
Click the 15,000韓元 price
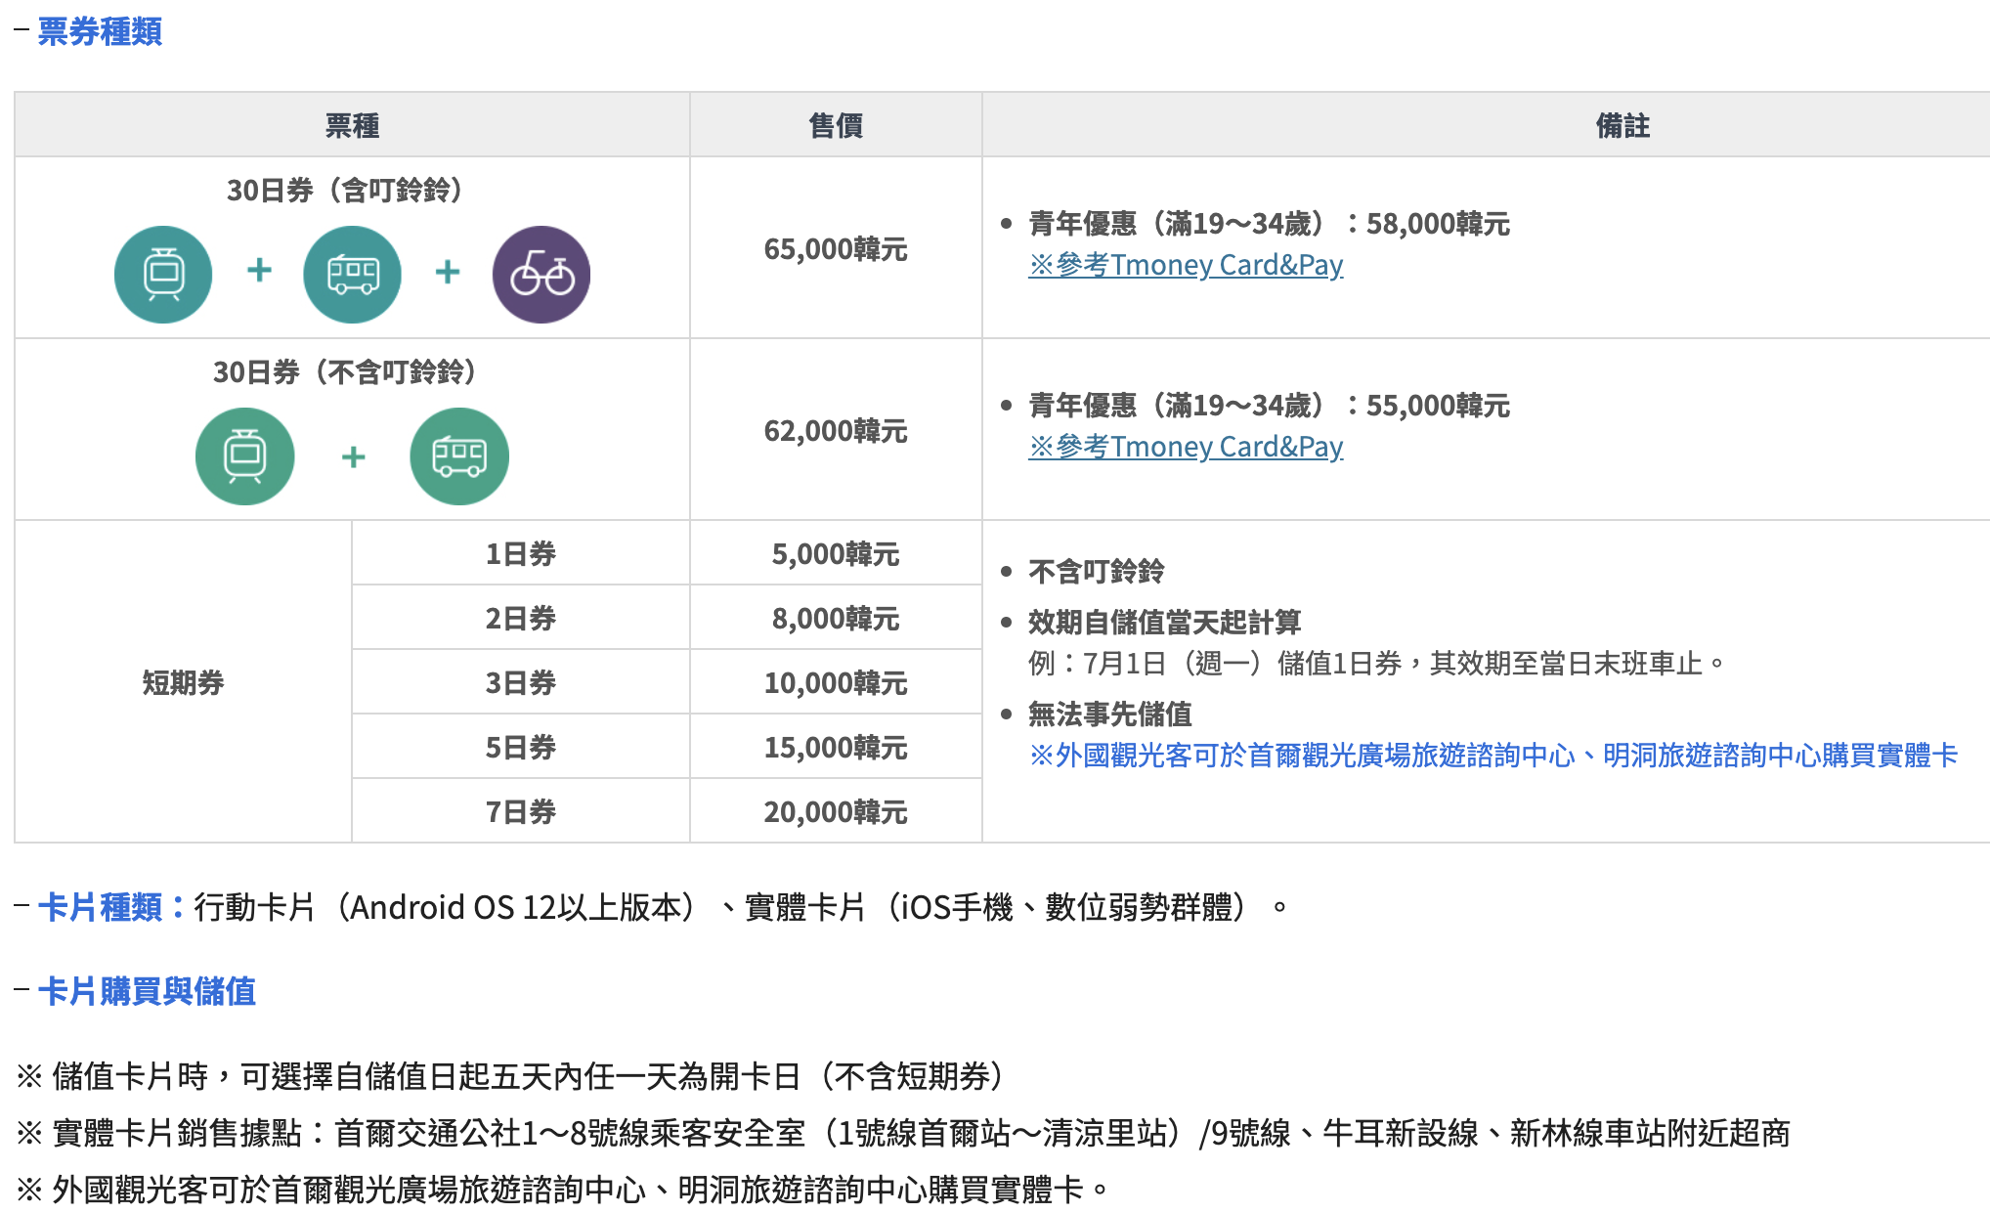coord(836,748)
